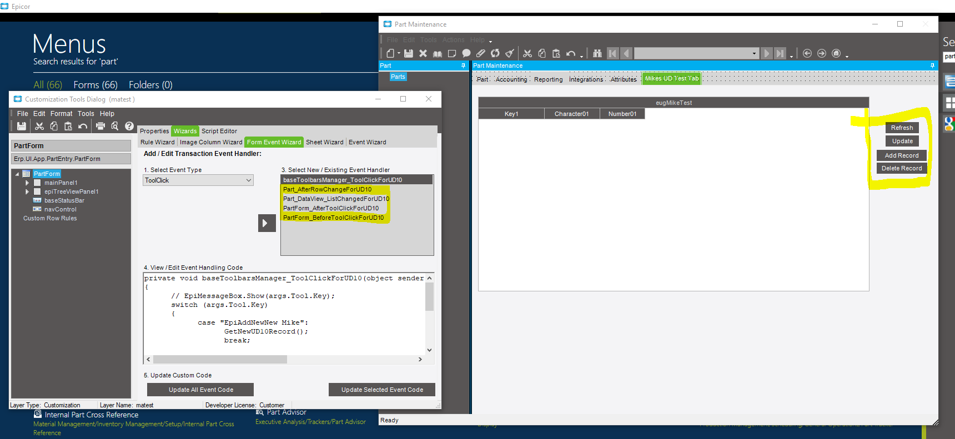Click Forward arrow circle icon in Part Maintenance
This screenshot has height=439, width=955.
822,53
